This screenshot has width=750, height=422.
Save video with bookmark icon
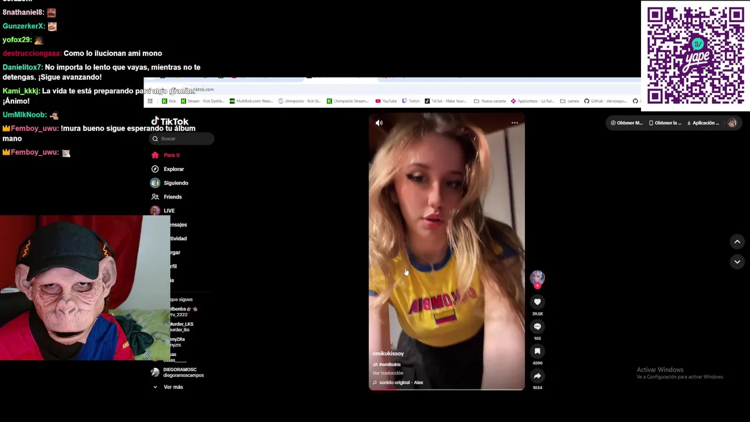coord(537,351)
